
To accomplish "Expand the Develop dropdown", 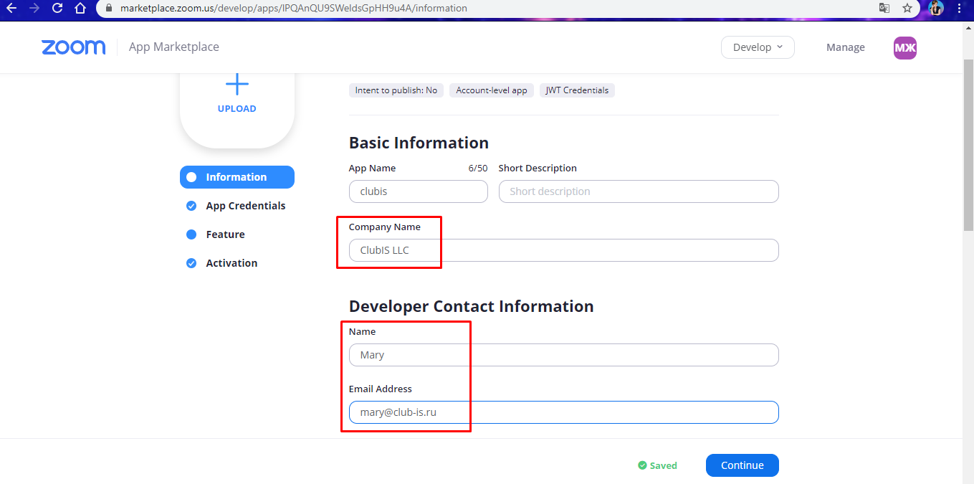I will pos(758,47).
